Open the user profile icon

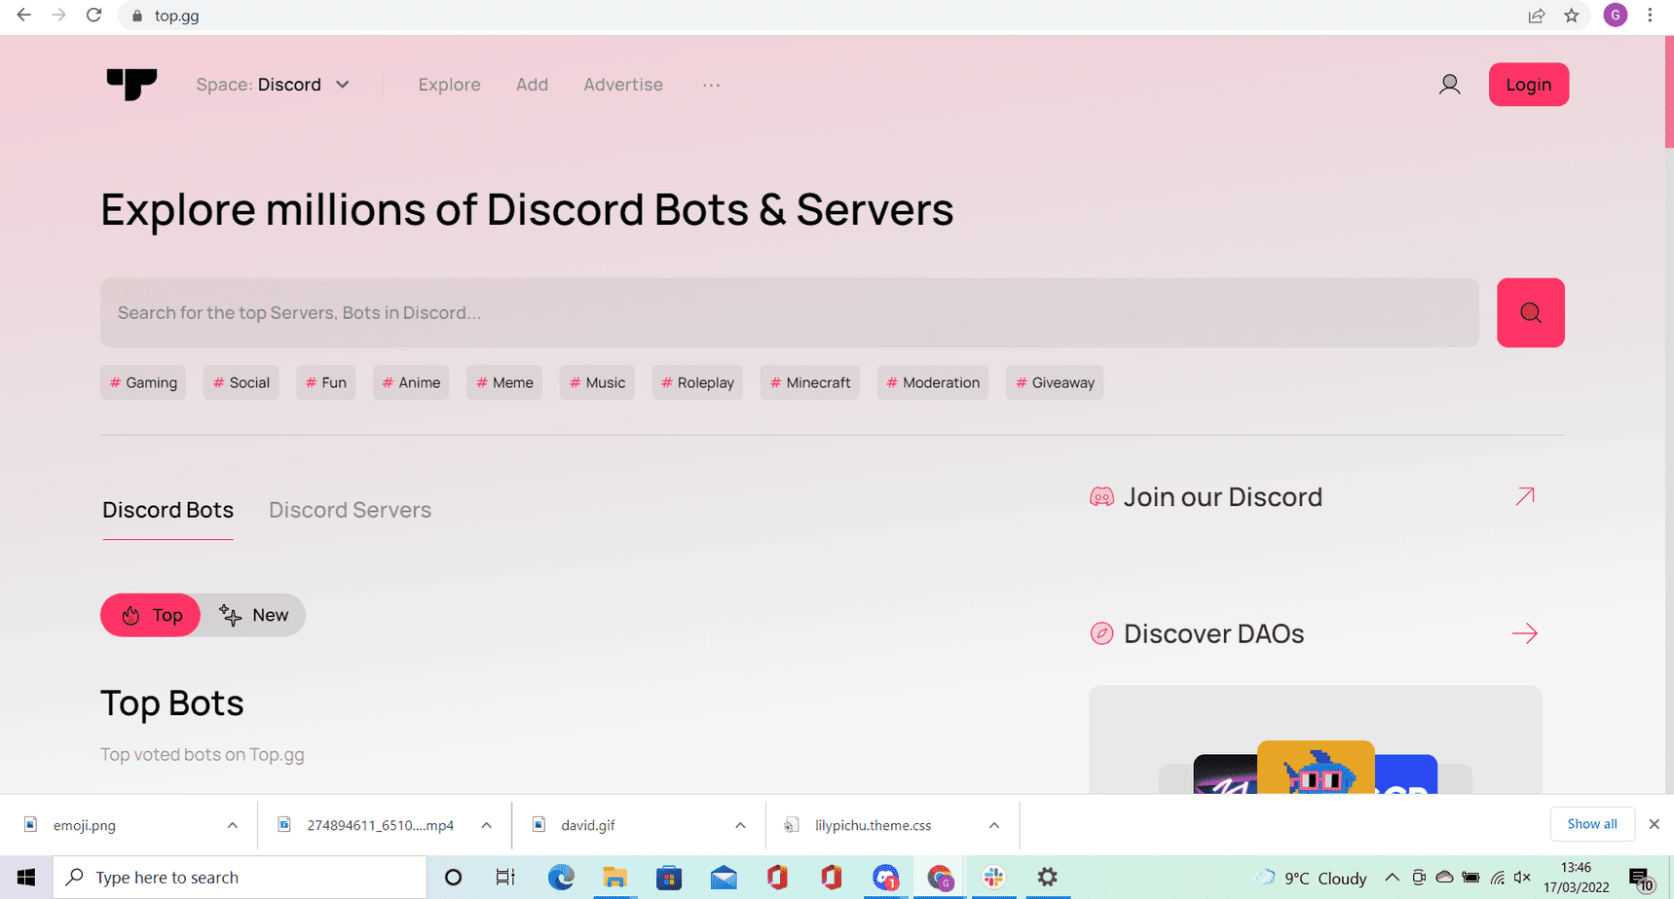[x=1449, y=85]
